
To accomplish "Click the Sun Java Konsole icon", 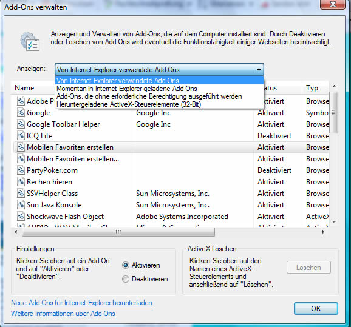I will pyautogui.click(x=21, y=205).
